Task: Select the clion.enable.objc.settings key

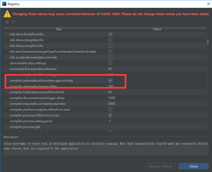Action: coord(28,63)
